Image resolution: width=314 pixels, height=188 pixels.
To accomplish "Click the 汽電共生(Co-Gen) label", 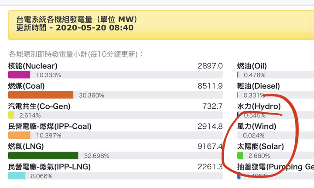I will (39, 106).
